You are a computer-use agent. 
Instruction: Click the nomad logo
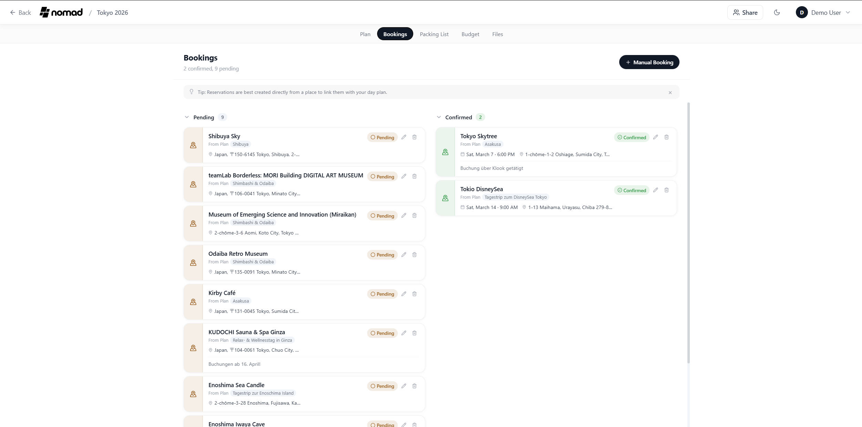(x=61, y=12)
